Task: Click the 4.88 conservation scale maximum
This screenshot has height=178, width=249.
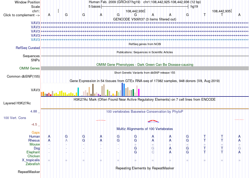Action: [34, 111]
